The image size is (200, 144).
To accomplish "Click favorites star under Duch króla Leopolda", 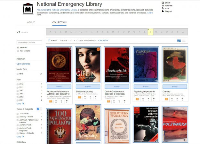I will point(119,101).
